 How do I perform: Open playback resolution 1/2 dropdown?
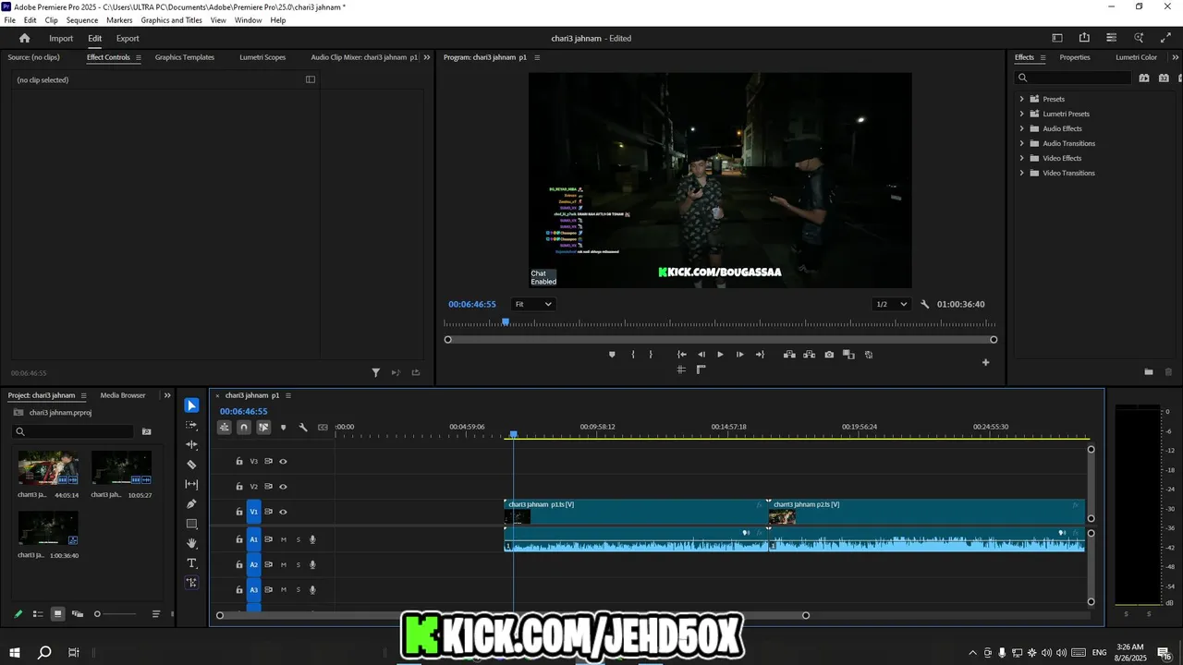pos(891,304)
